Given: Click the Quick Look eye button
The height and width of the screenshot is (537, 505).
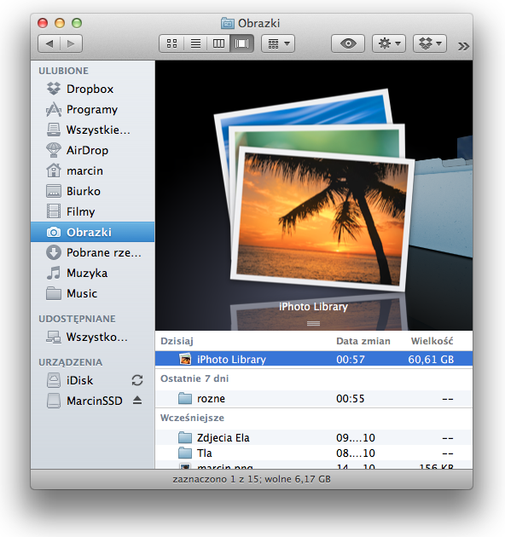Looking at the screenshot, I should coord(348,43).
